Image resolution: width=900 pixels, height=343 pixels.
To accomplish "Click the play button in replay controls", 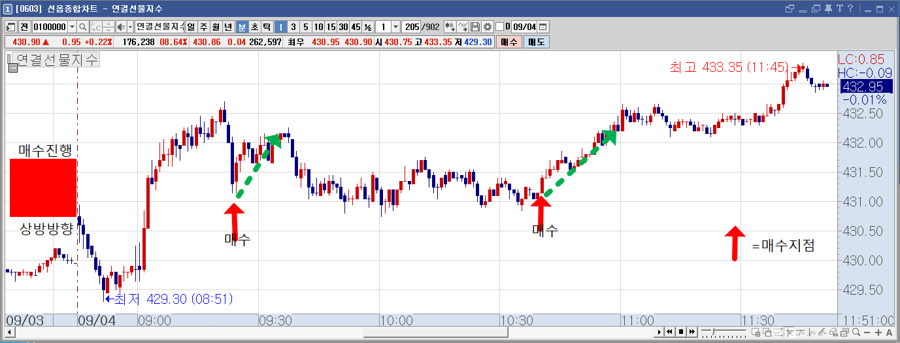I will (659, 332).
